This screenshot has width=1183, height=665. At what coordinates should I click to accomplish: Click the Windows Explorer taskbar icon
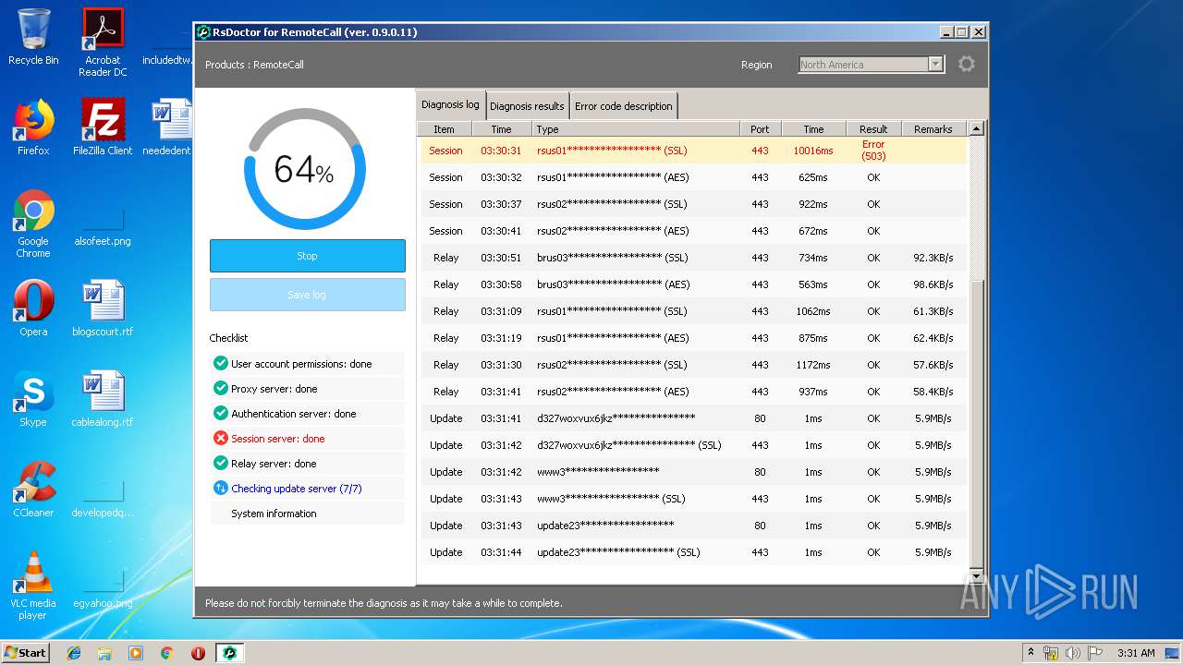tap(104, 653)
